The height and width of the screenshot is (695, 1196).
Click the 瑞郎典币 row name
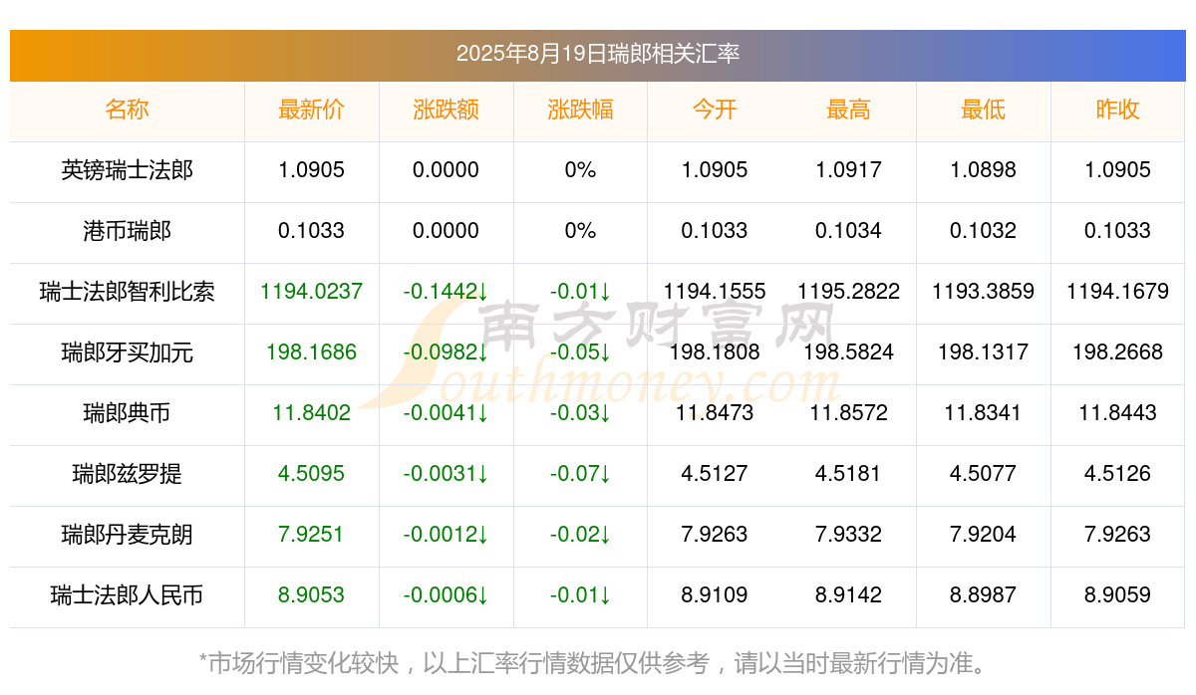pos(127,413)
